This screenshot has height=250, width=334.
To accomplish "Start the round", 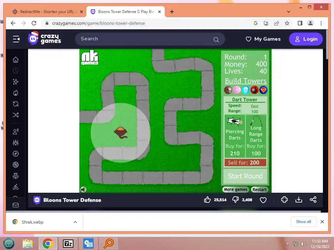I will pyautogui.click(x=245, y=176).
